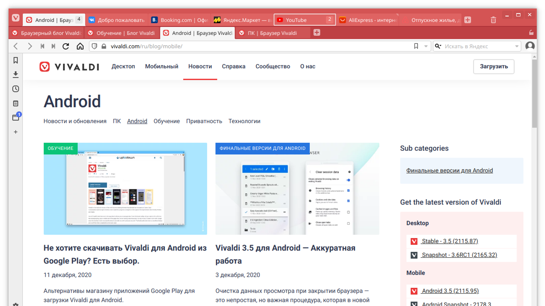
Task: Open article about Vivaldi without Google Play
Action: tap(125, 254)
